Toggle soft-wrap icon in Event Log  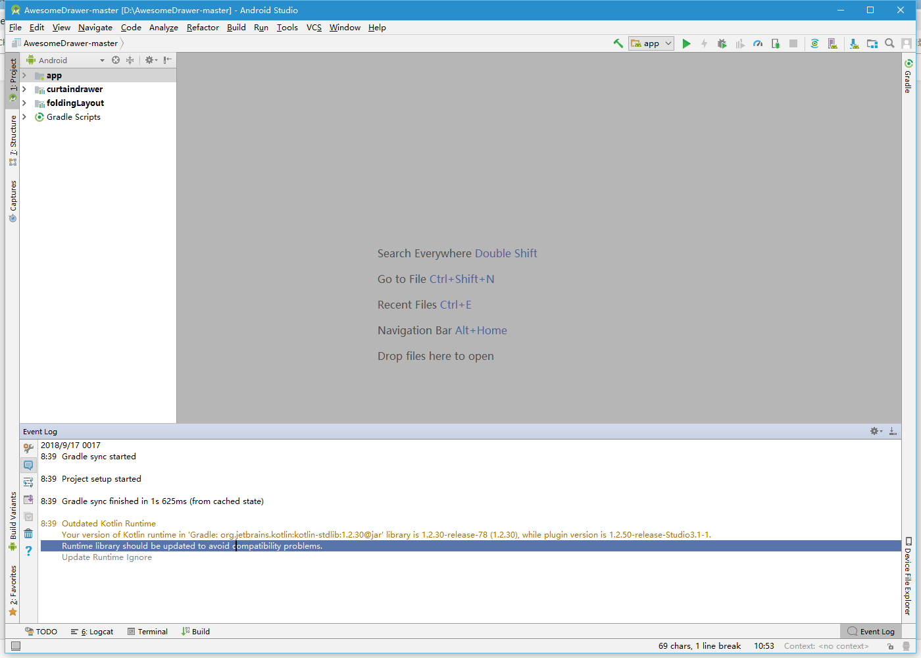28,482
